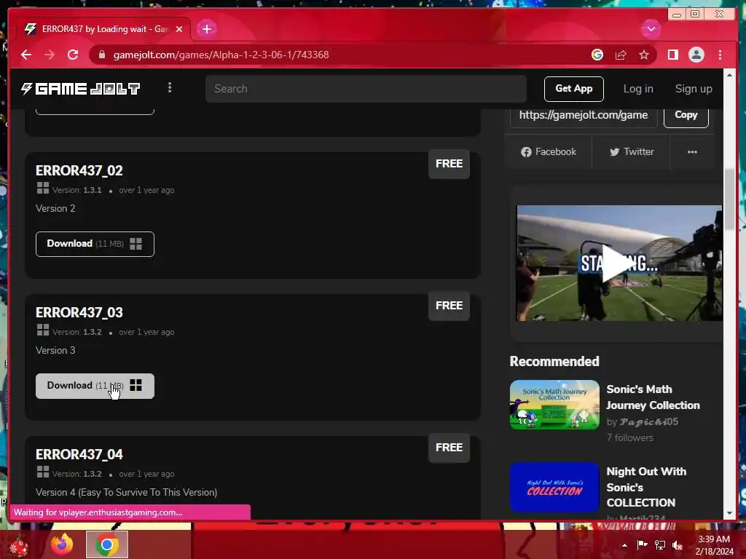
Task: Open more share options ellipsis
Action: pos(692,151)
